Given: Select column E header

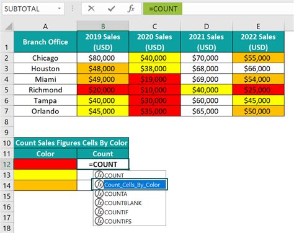Looking at the screenshot, I should 258,26.
